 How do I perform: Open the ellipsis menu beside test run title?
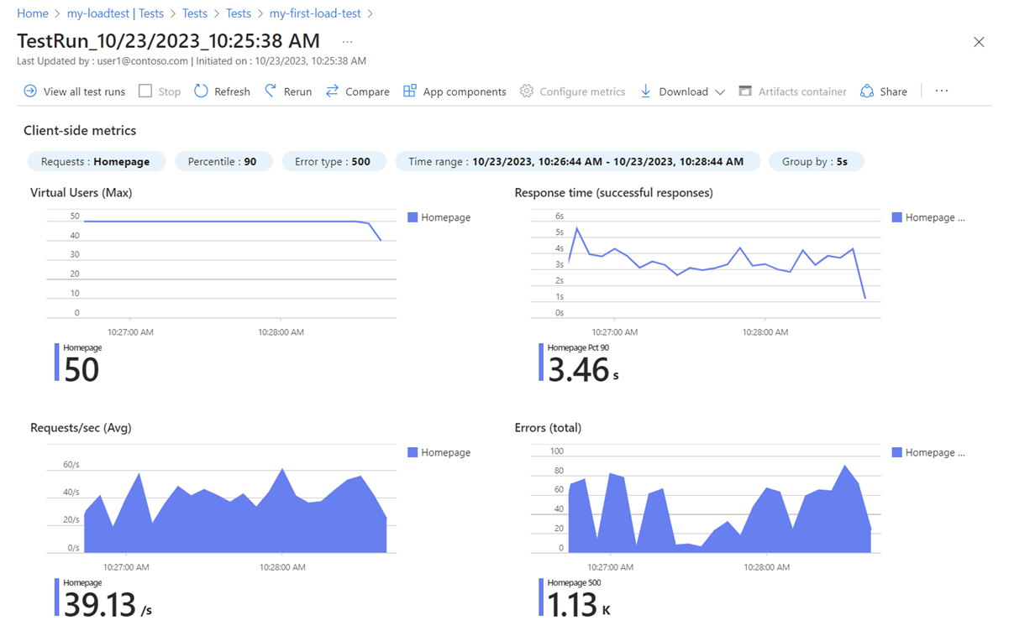point(347,42)
